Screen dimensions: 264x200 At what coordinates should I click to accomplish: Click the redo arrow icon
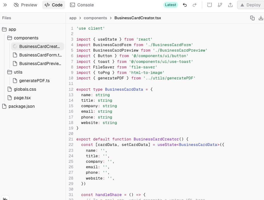click(x=194, y=5)
